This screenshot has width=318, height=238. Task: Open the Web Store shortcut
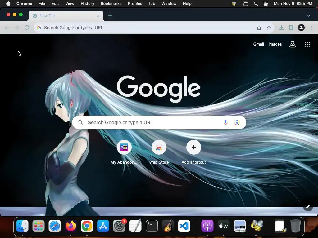coord(159,152)
